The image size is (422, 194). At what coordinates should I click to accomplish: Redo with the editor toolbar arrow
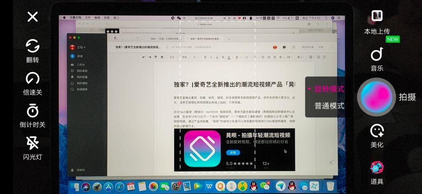click(x=150, y=57)
